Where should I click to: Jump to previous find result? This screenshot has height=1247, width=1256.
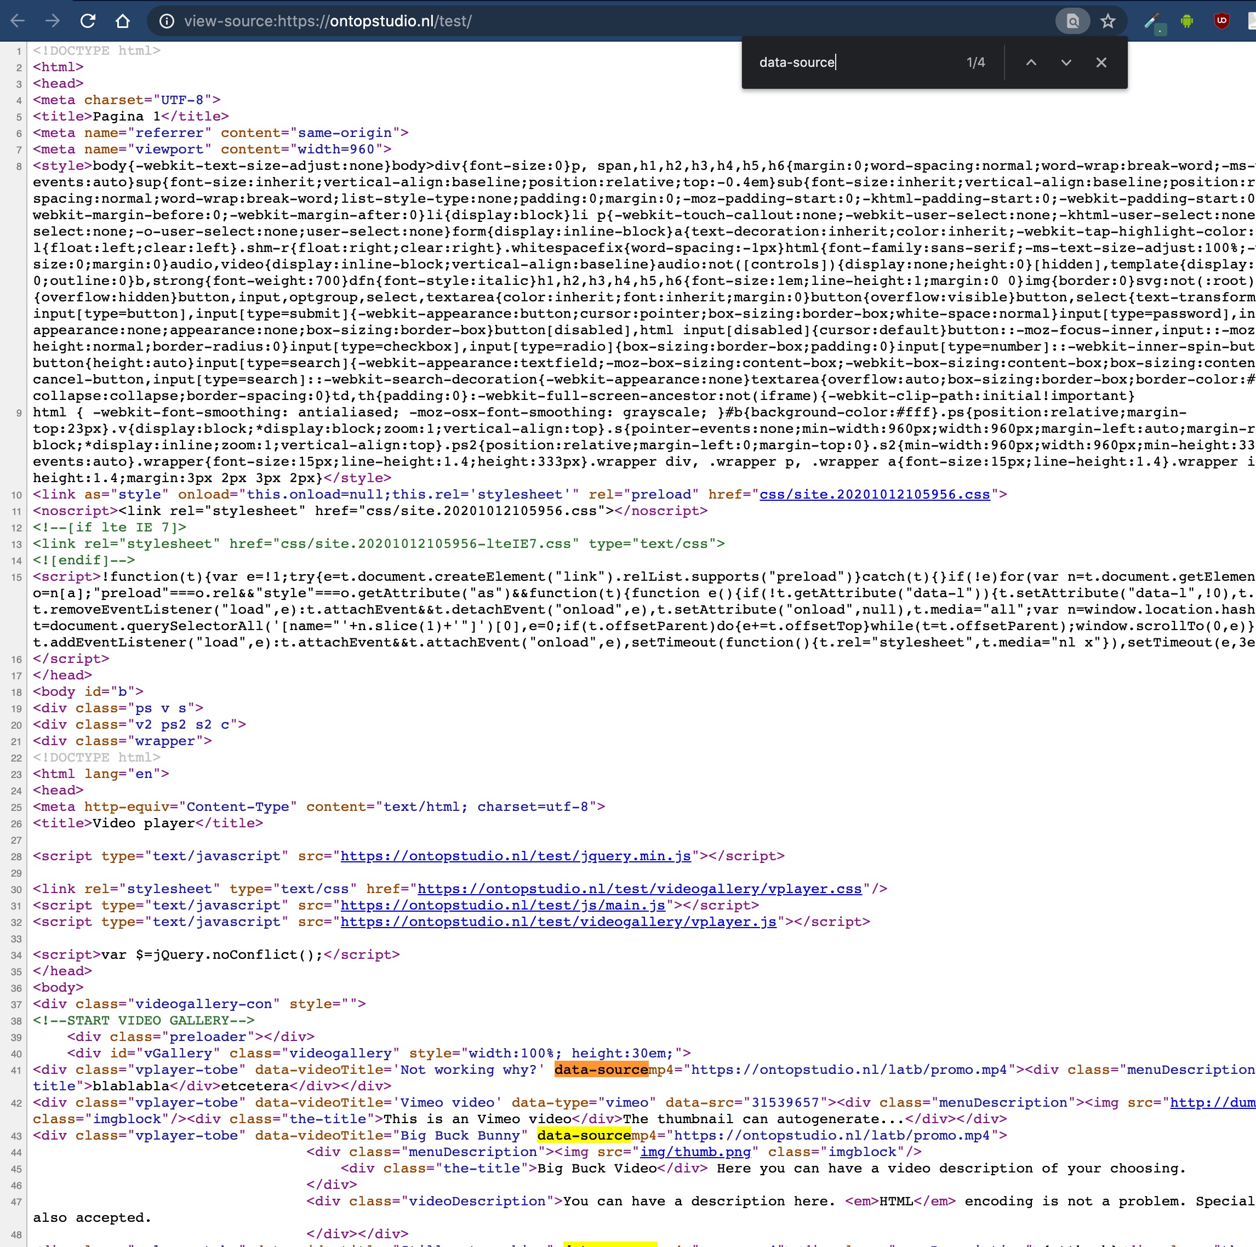tap(1031, 62)
